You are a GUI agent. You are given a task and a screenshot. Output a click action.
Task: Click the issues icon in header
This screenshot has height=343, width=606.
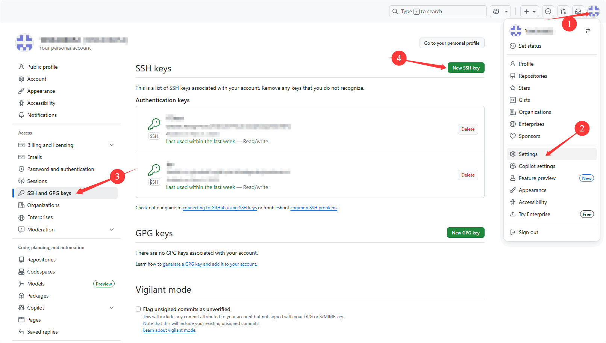click(x=548, y=12)
